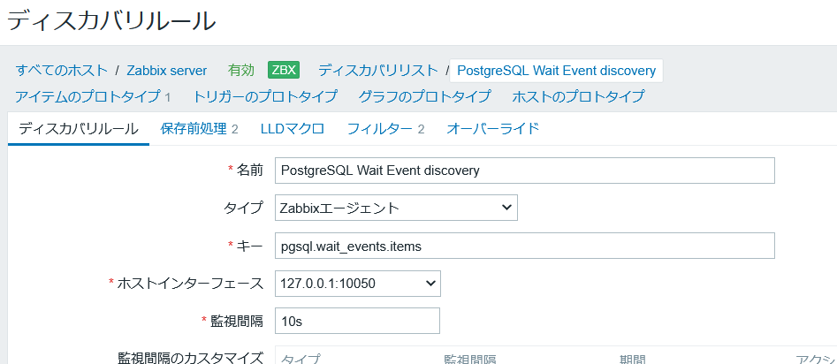Switch to the 保存前処理 tab
Screen dimensions: 837x364
[194, 129]
